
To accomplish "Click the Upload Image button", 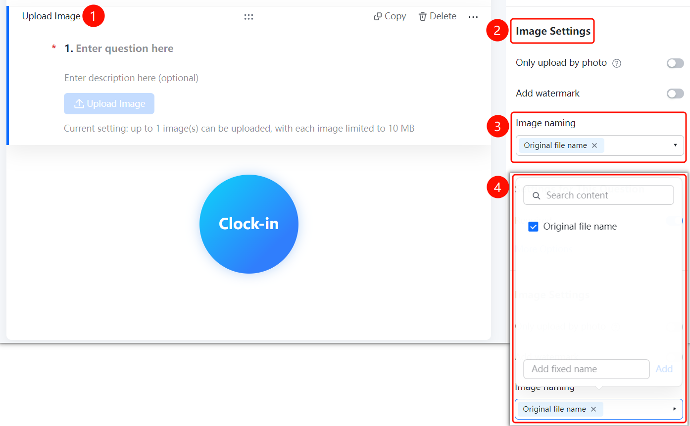I will coord(109,104).
